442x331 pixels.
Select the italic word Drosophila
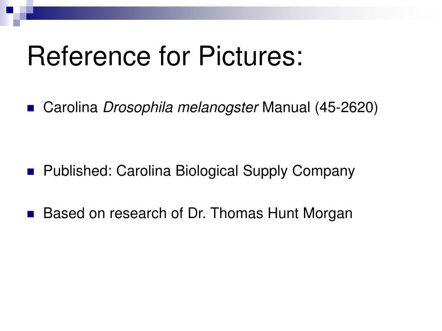[x=138, y=108]
